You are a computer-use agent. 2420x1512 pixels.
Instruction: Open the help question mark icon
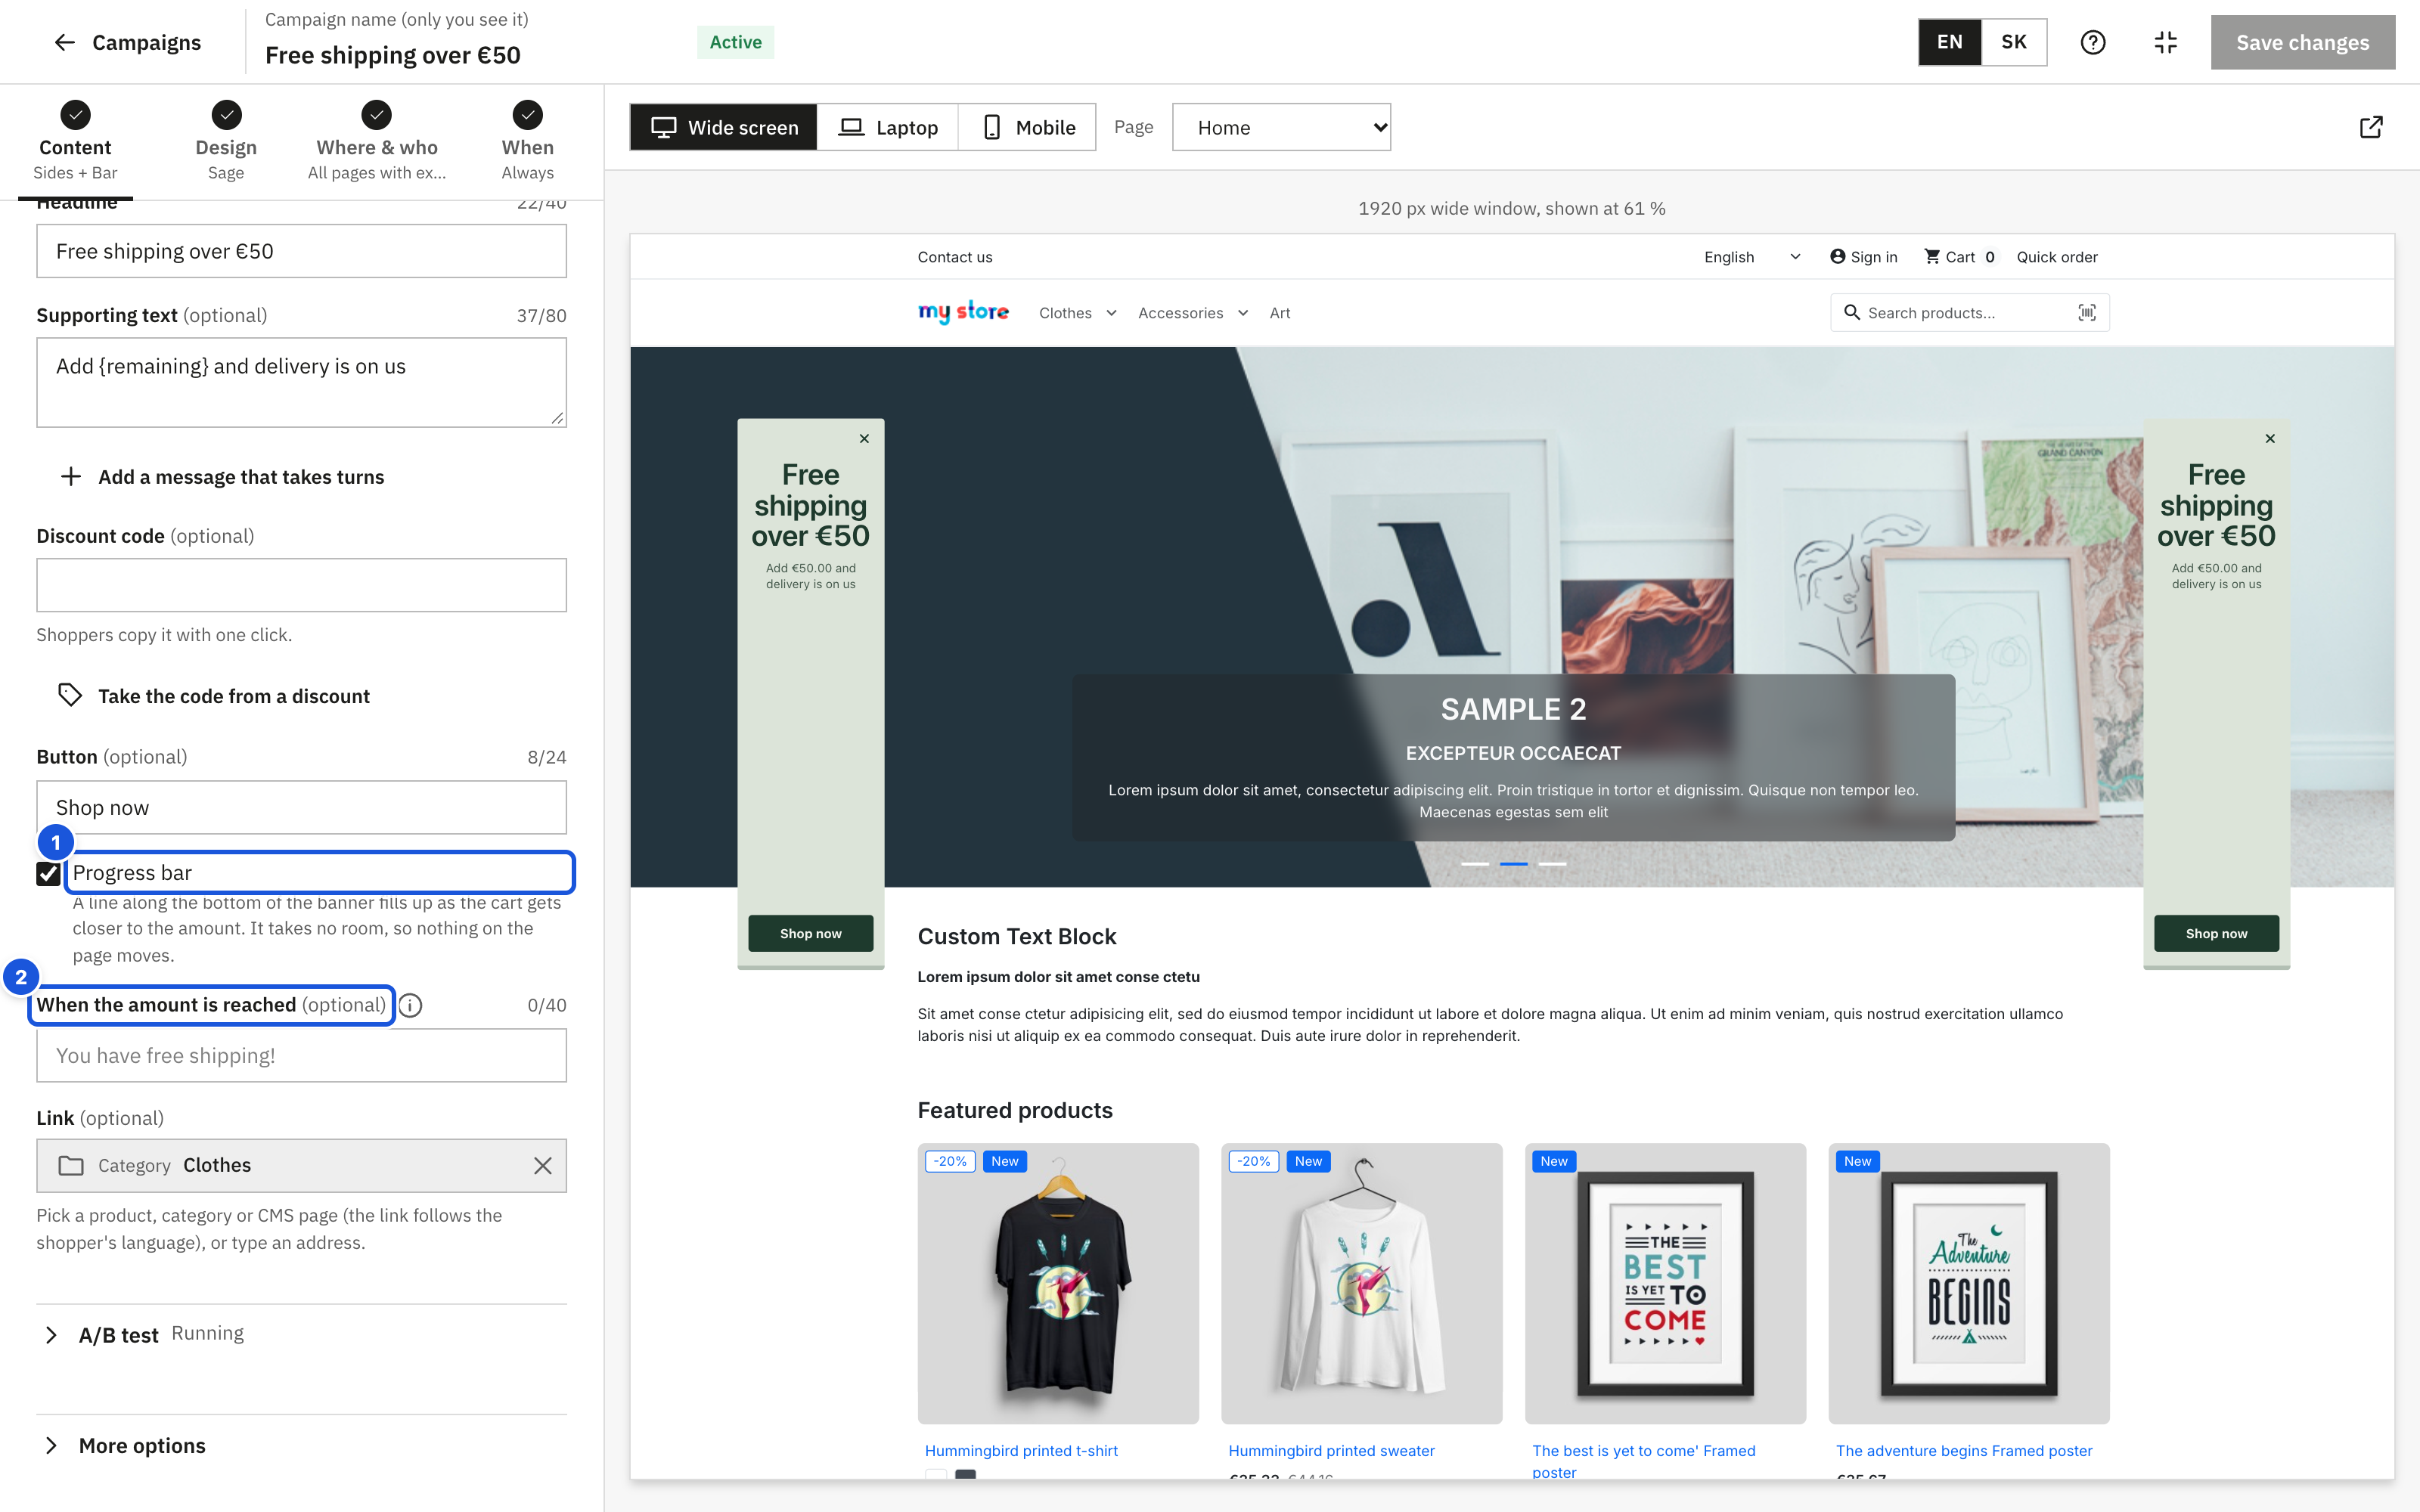click(2092, 42)
